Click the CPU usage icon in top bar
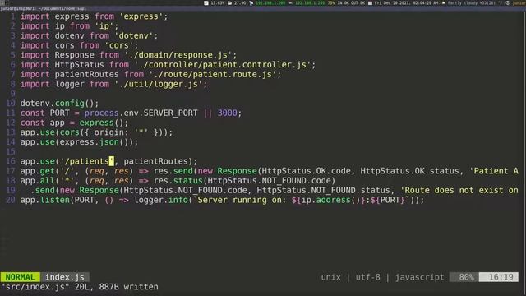This screenshot has width=526, height=296. (x=206, y=3)
